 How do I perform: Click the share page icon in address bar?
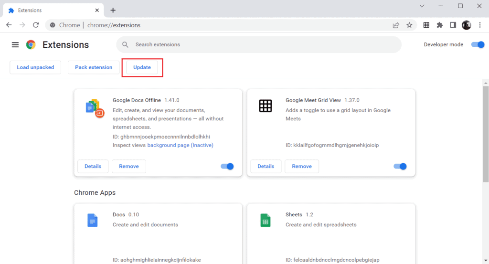396,25
